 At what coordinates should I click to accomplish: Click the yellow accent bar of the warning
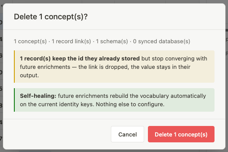point(14,66)
